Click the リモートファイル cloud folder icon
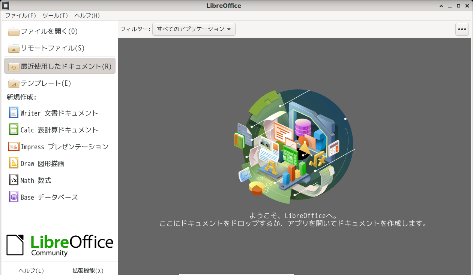This screenshot has width=473, height=275. pyautogui.click(x=14, y=48)
